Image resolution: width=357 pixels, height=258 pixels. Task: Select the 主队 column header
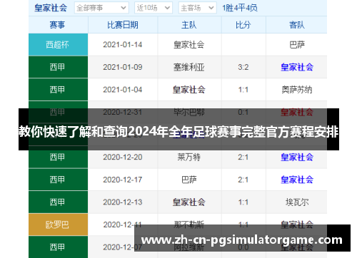click(x=189, y=25)
